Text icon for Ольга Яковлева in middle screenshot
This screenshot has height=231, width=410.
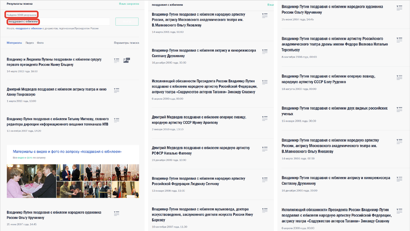264,15
